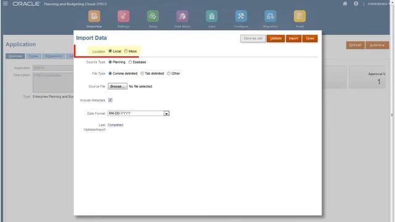
Task: Select Inbox location radio button
Action: 126,51
